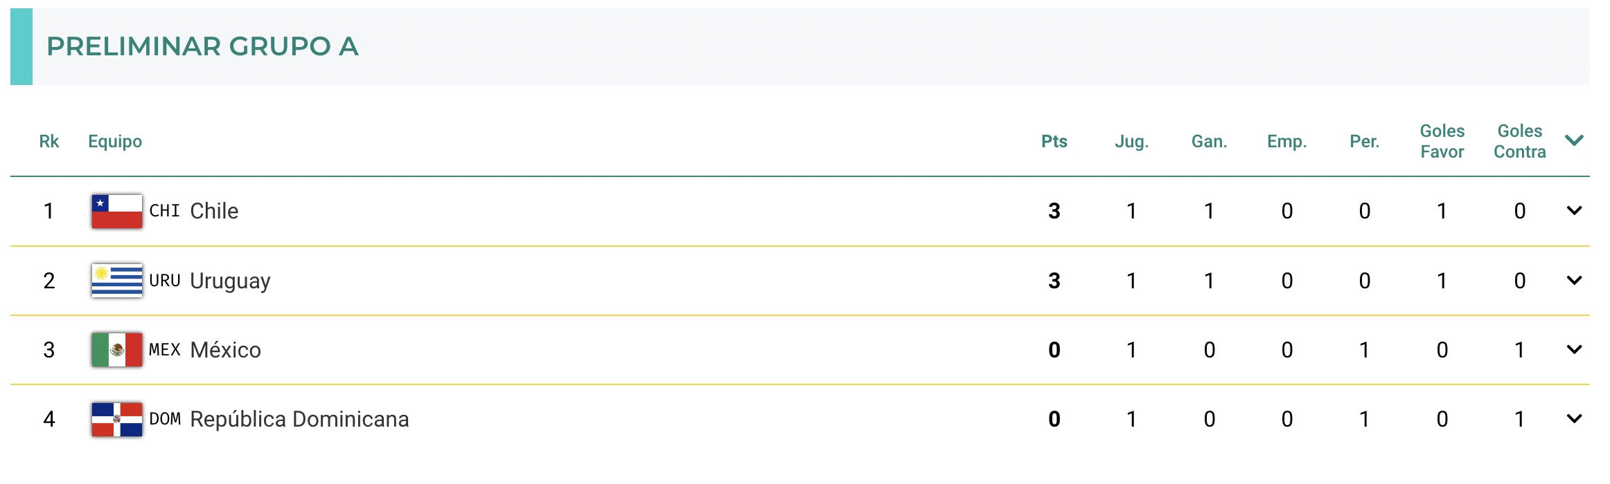The width and height of the screenshot is (1610, 484).
Task: Expand the Chile row details
Action: (1574, 211)
